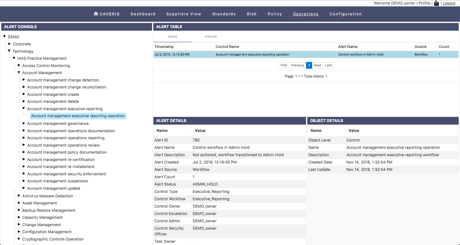Viewport: 460px width, 245px height.
Task: Click the CAVERIS home icon
Action: coord(96,14)
